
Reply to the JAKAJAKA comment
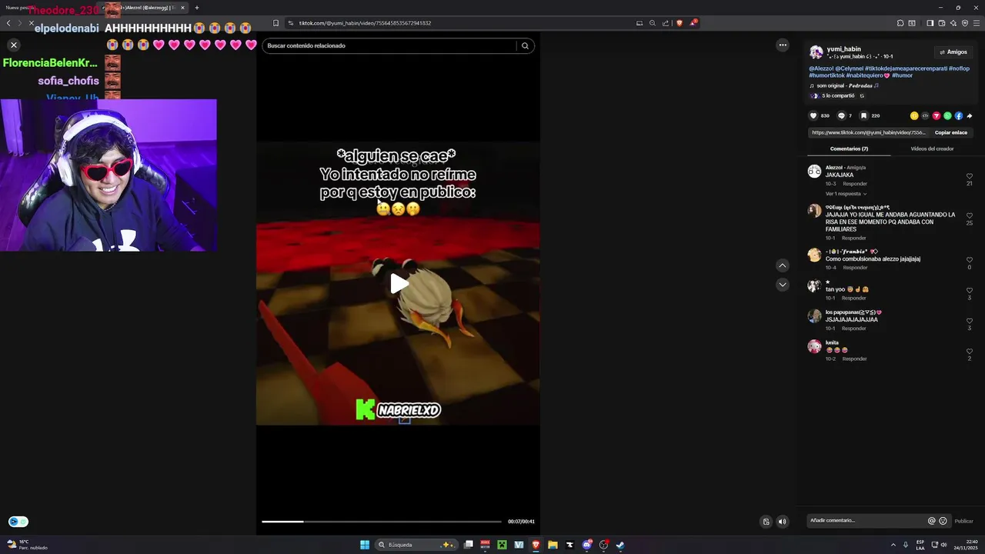click(854, 184)
